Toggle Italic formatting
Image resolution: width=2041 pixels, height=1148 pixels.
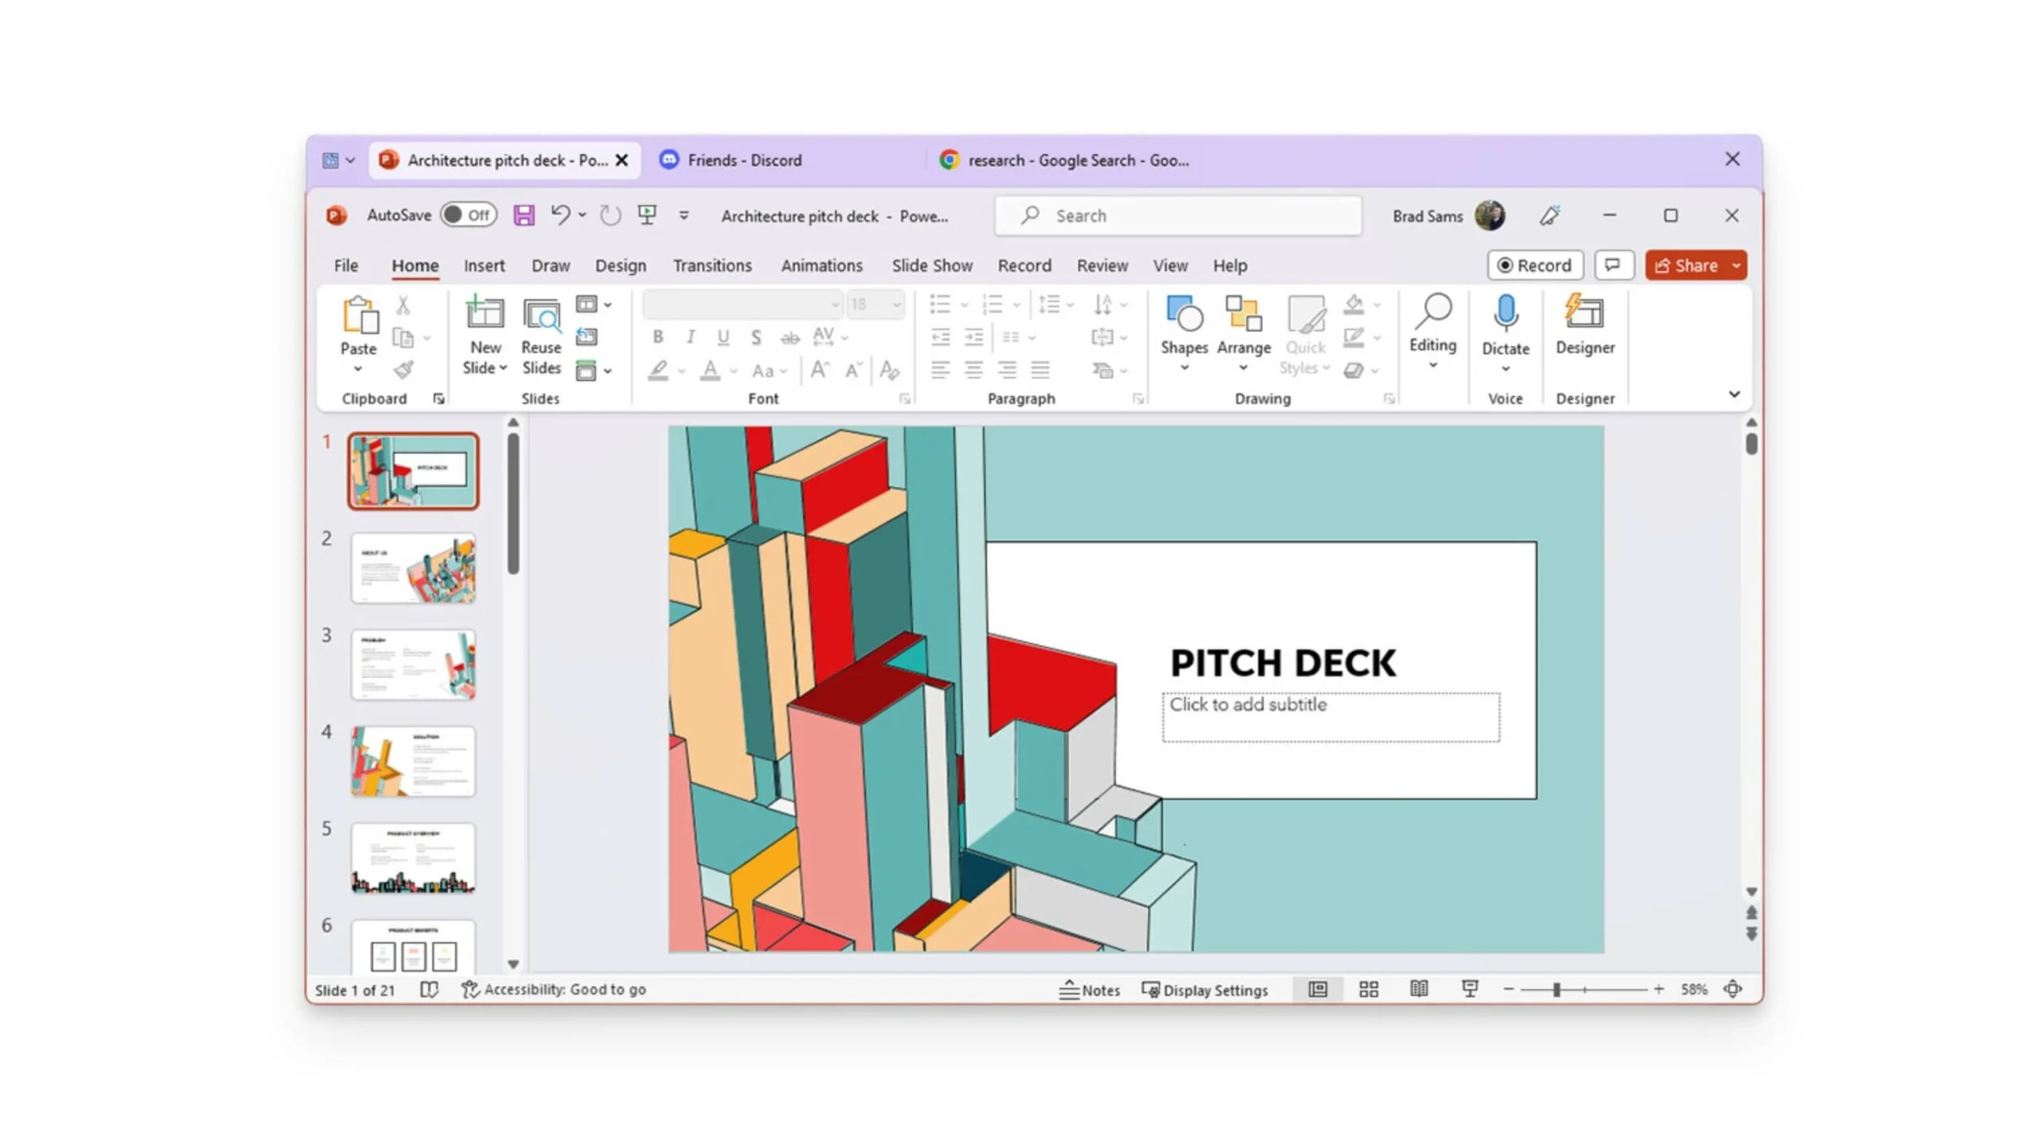[x=690, y=338]
